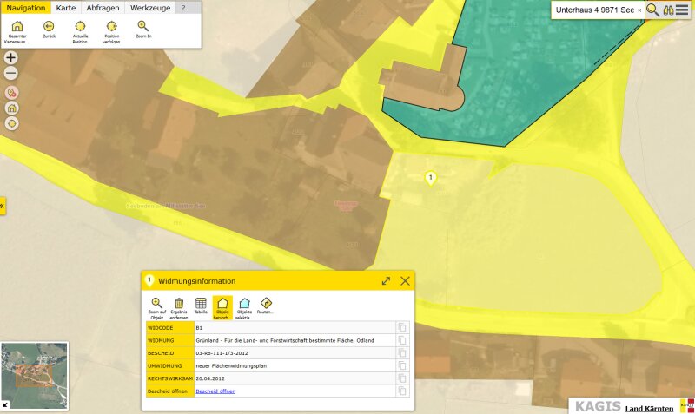The height and width of the screenshot is (414, 695).
Task: Clear the address search field text
Action: click(639, 10)
